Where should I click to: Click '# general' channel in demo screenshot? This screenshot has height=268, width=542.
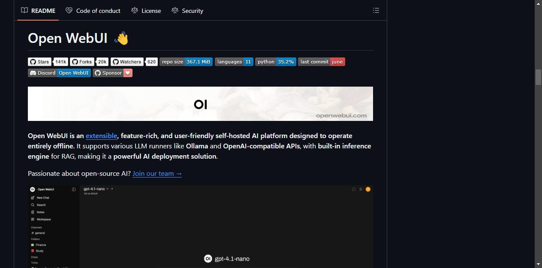[x=38, y=233]
